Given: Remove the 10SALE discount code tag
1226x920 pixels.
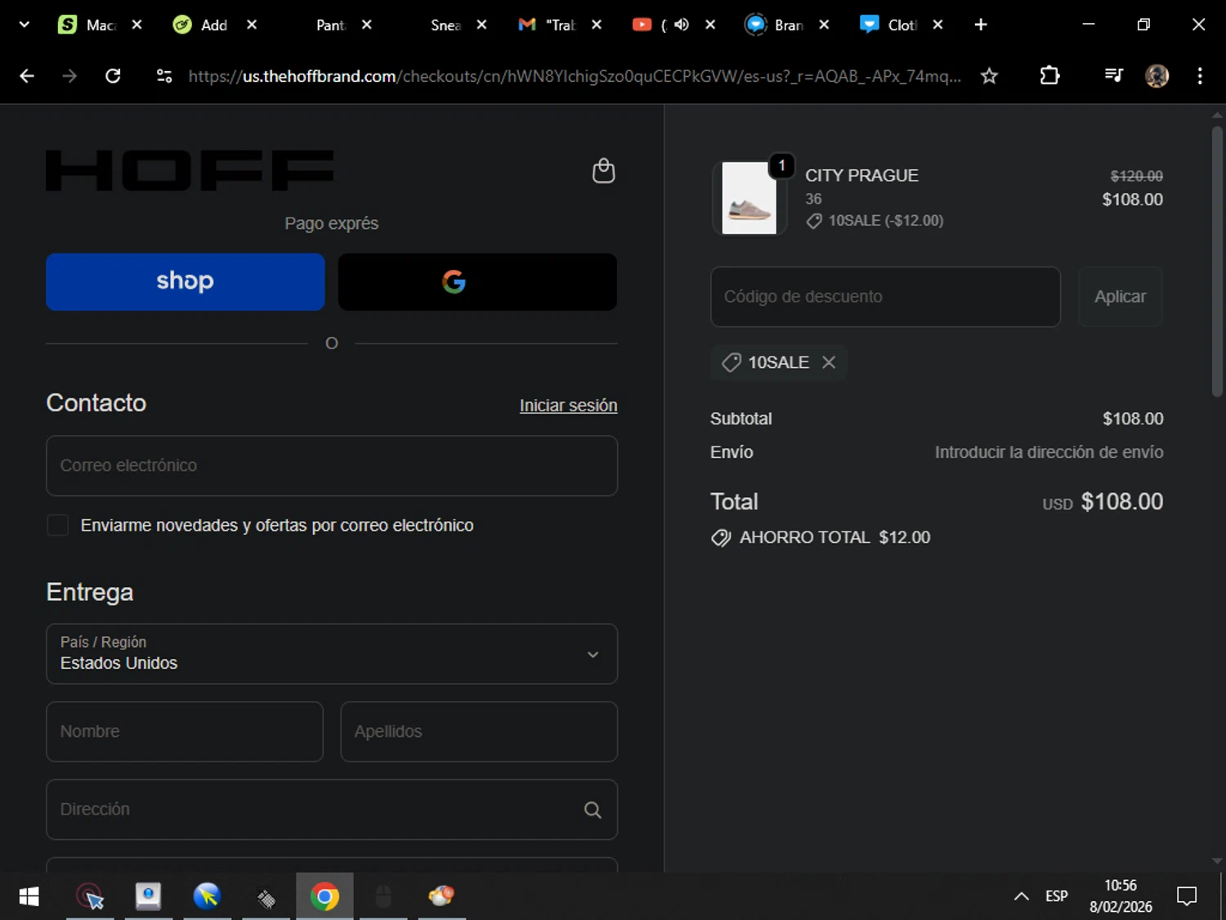Looking at the screenshot, I should point(829,362).
